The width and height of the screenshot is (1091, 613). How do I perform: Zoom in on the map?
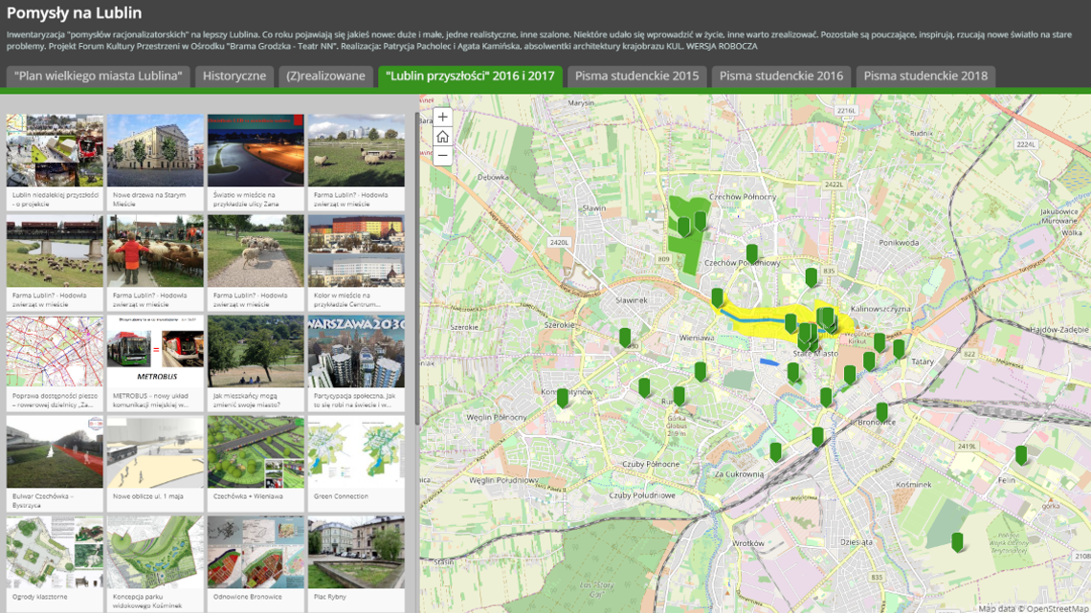coord(442,117)
